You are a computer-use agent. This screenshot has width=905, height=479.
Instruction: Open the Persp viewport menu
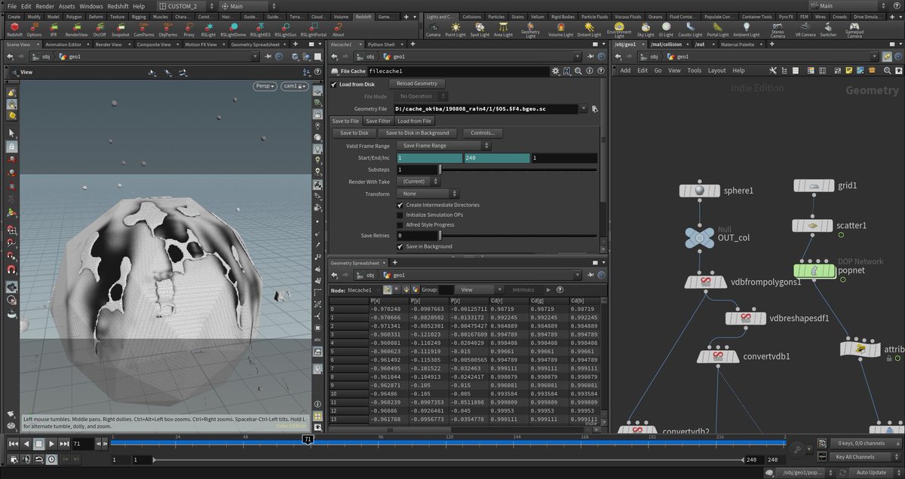tap(263, 87)
